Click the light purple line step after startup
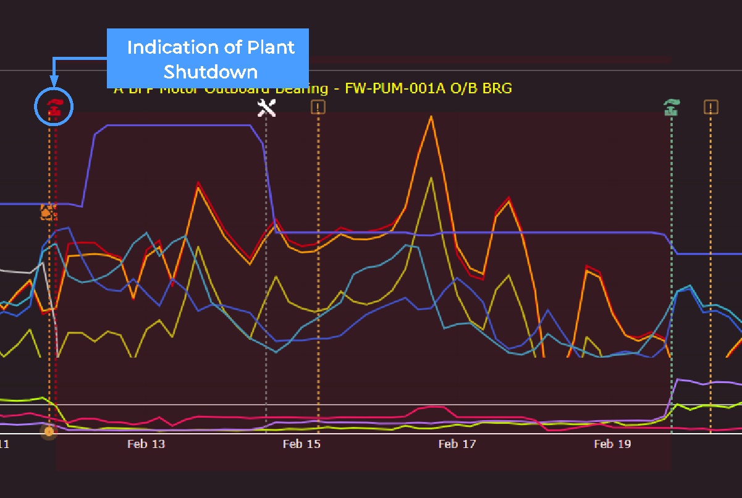This screenshot has width=742, height=498. [678, 379]
